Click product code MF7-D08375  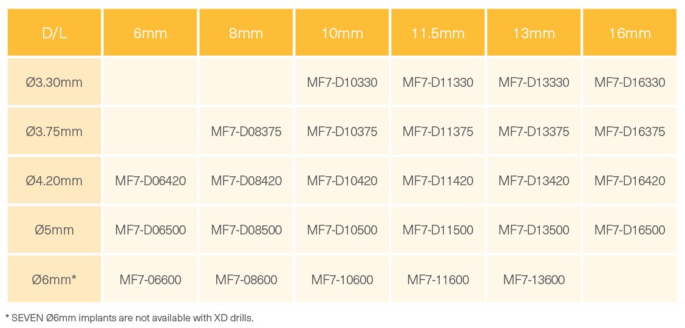(246, 131)
